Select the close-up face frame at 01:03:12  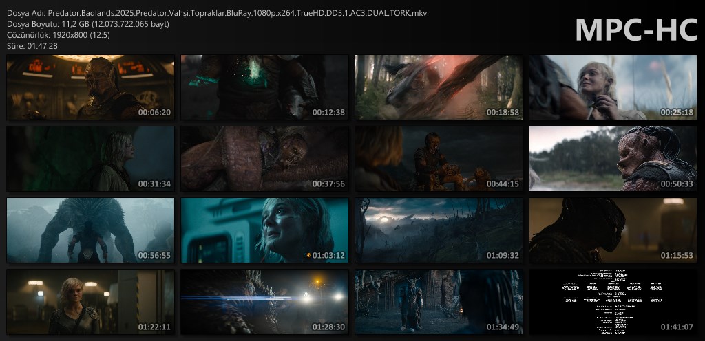[264, 230]
